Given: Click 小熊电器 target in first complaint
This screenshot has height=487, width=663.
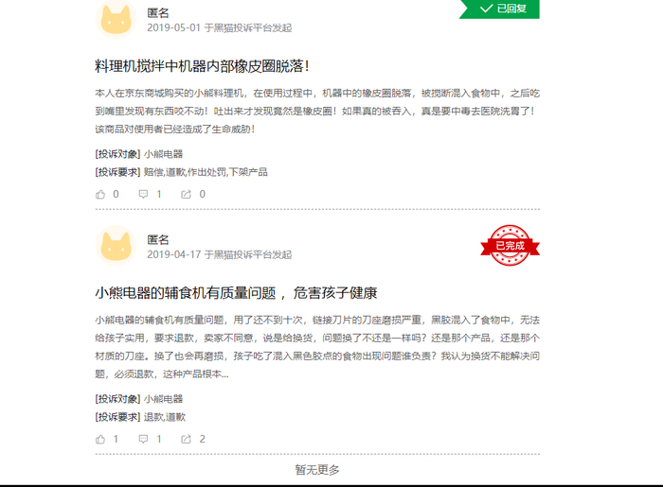Looking at the screenshot, I should 163,154.
